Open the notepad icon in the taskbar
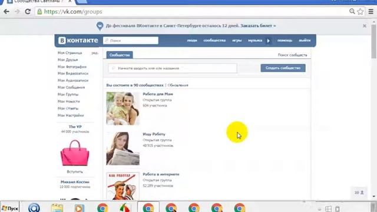 tap(57, 208)
